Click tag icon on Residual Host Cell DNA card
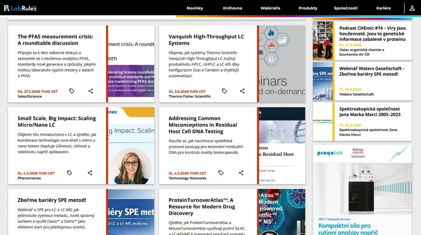 coord(221,173)
